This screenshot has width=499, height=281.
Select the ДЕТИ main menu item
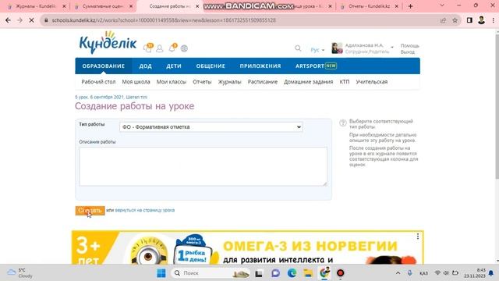click(174, 66)
